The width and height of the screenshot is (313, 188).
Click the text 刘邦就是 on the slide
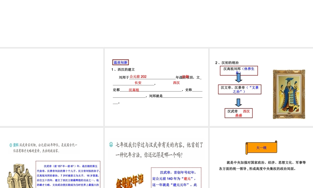156,96
